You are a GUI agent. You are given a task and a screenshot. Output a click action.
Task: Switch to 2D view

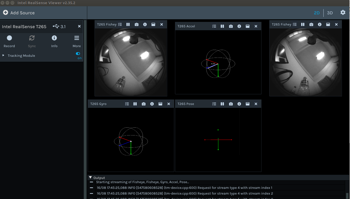[x=317, y=13]
